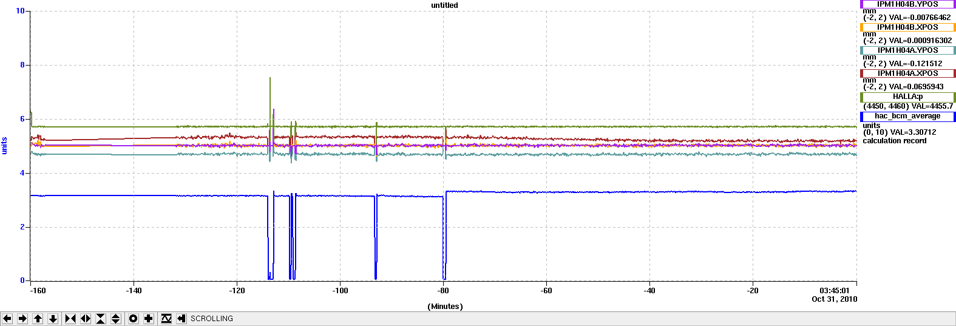The image size is (956, 326).
Task: Click the -100 x-axis tick label
Action: (x=340, y=291)
